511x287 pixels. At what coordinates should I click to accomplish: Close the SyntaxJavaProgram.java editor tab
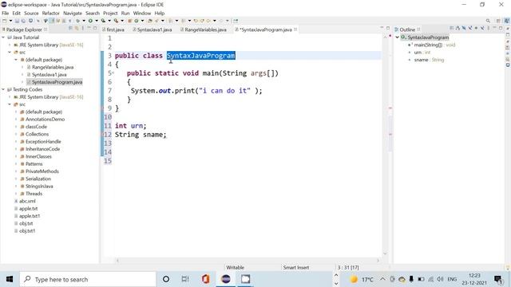(295, 29)
